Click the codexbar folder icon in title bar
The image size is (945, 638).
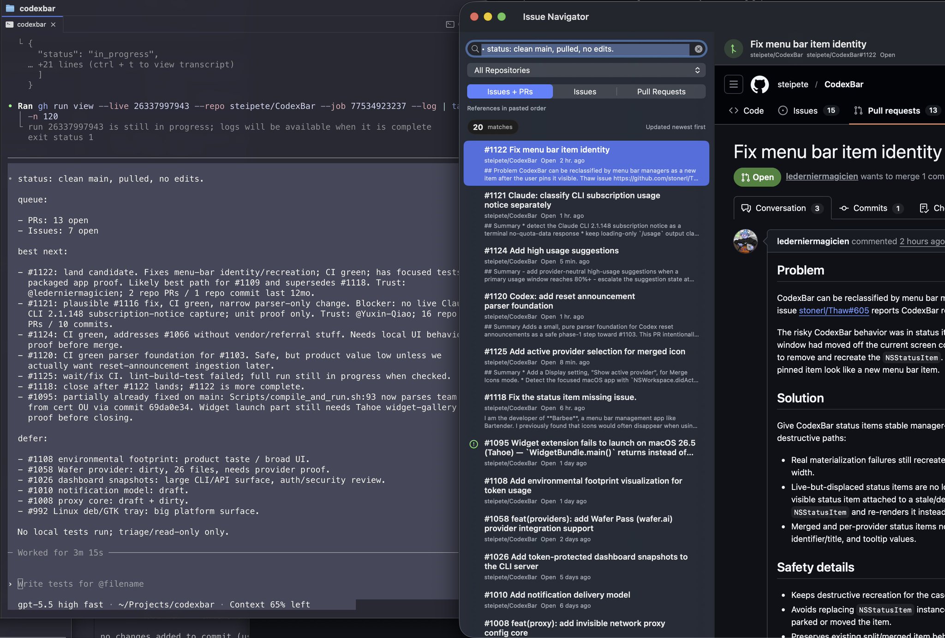click(x=10, y=8)
